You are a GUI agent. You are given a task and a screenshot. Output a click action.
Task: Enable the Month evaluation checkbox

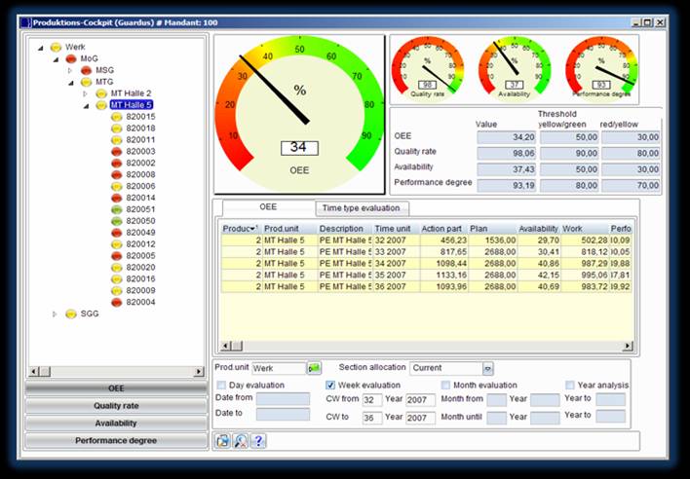pos(445,386)
